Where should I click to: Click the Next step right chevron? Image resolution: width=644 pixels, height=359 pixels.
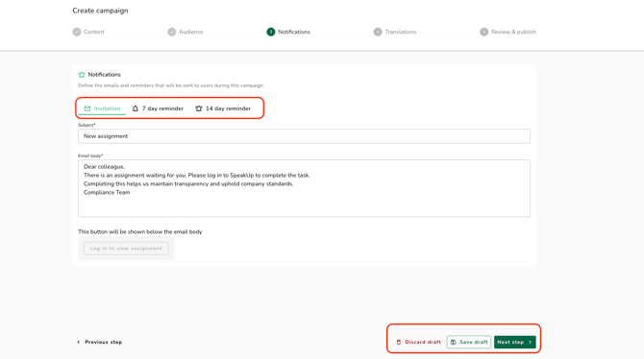coord(531,342)
